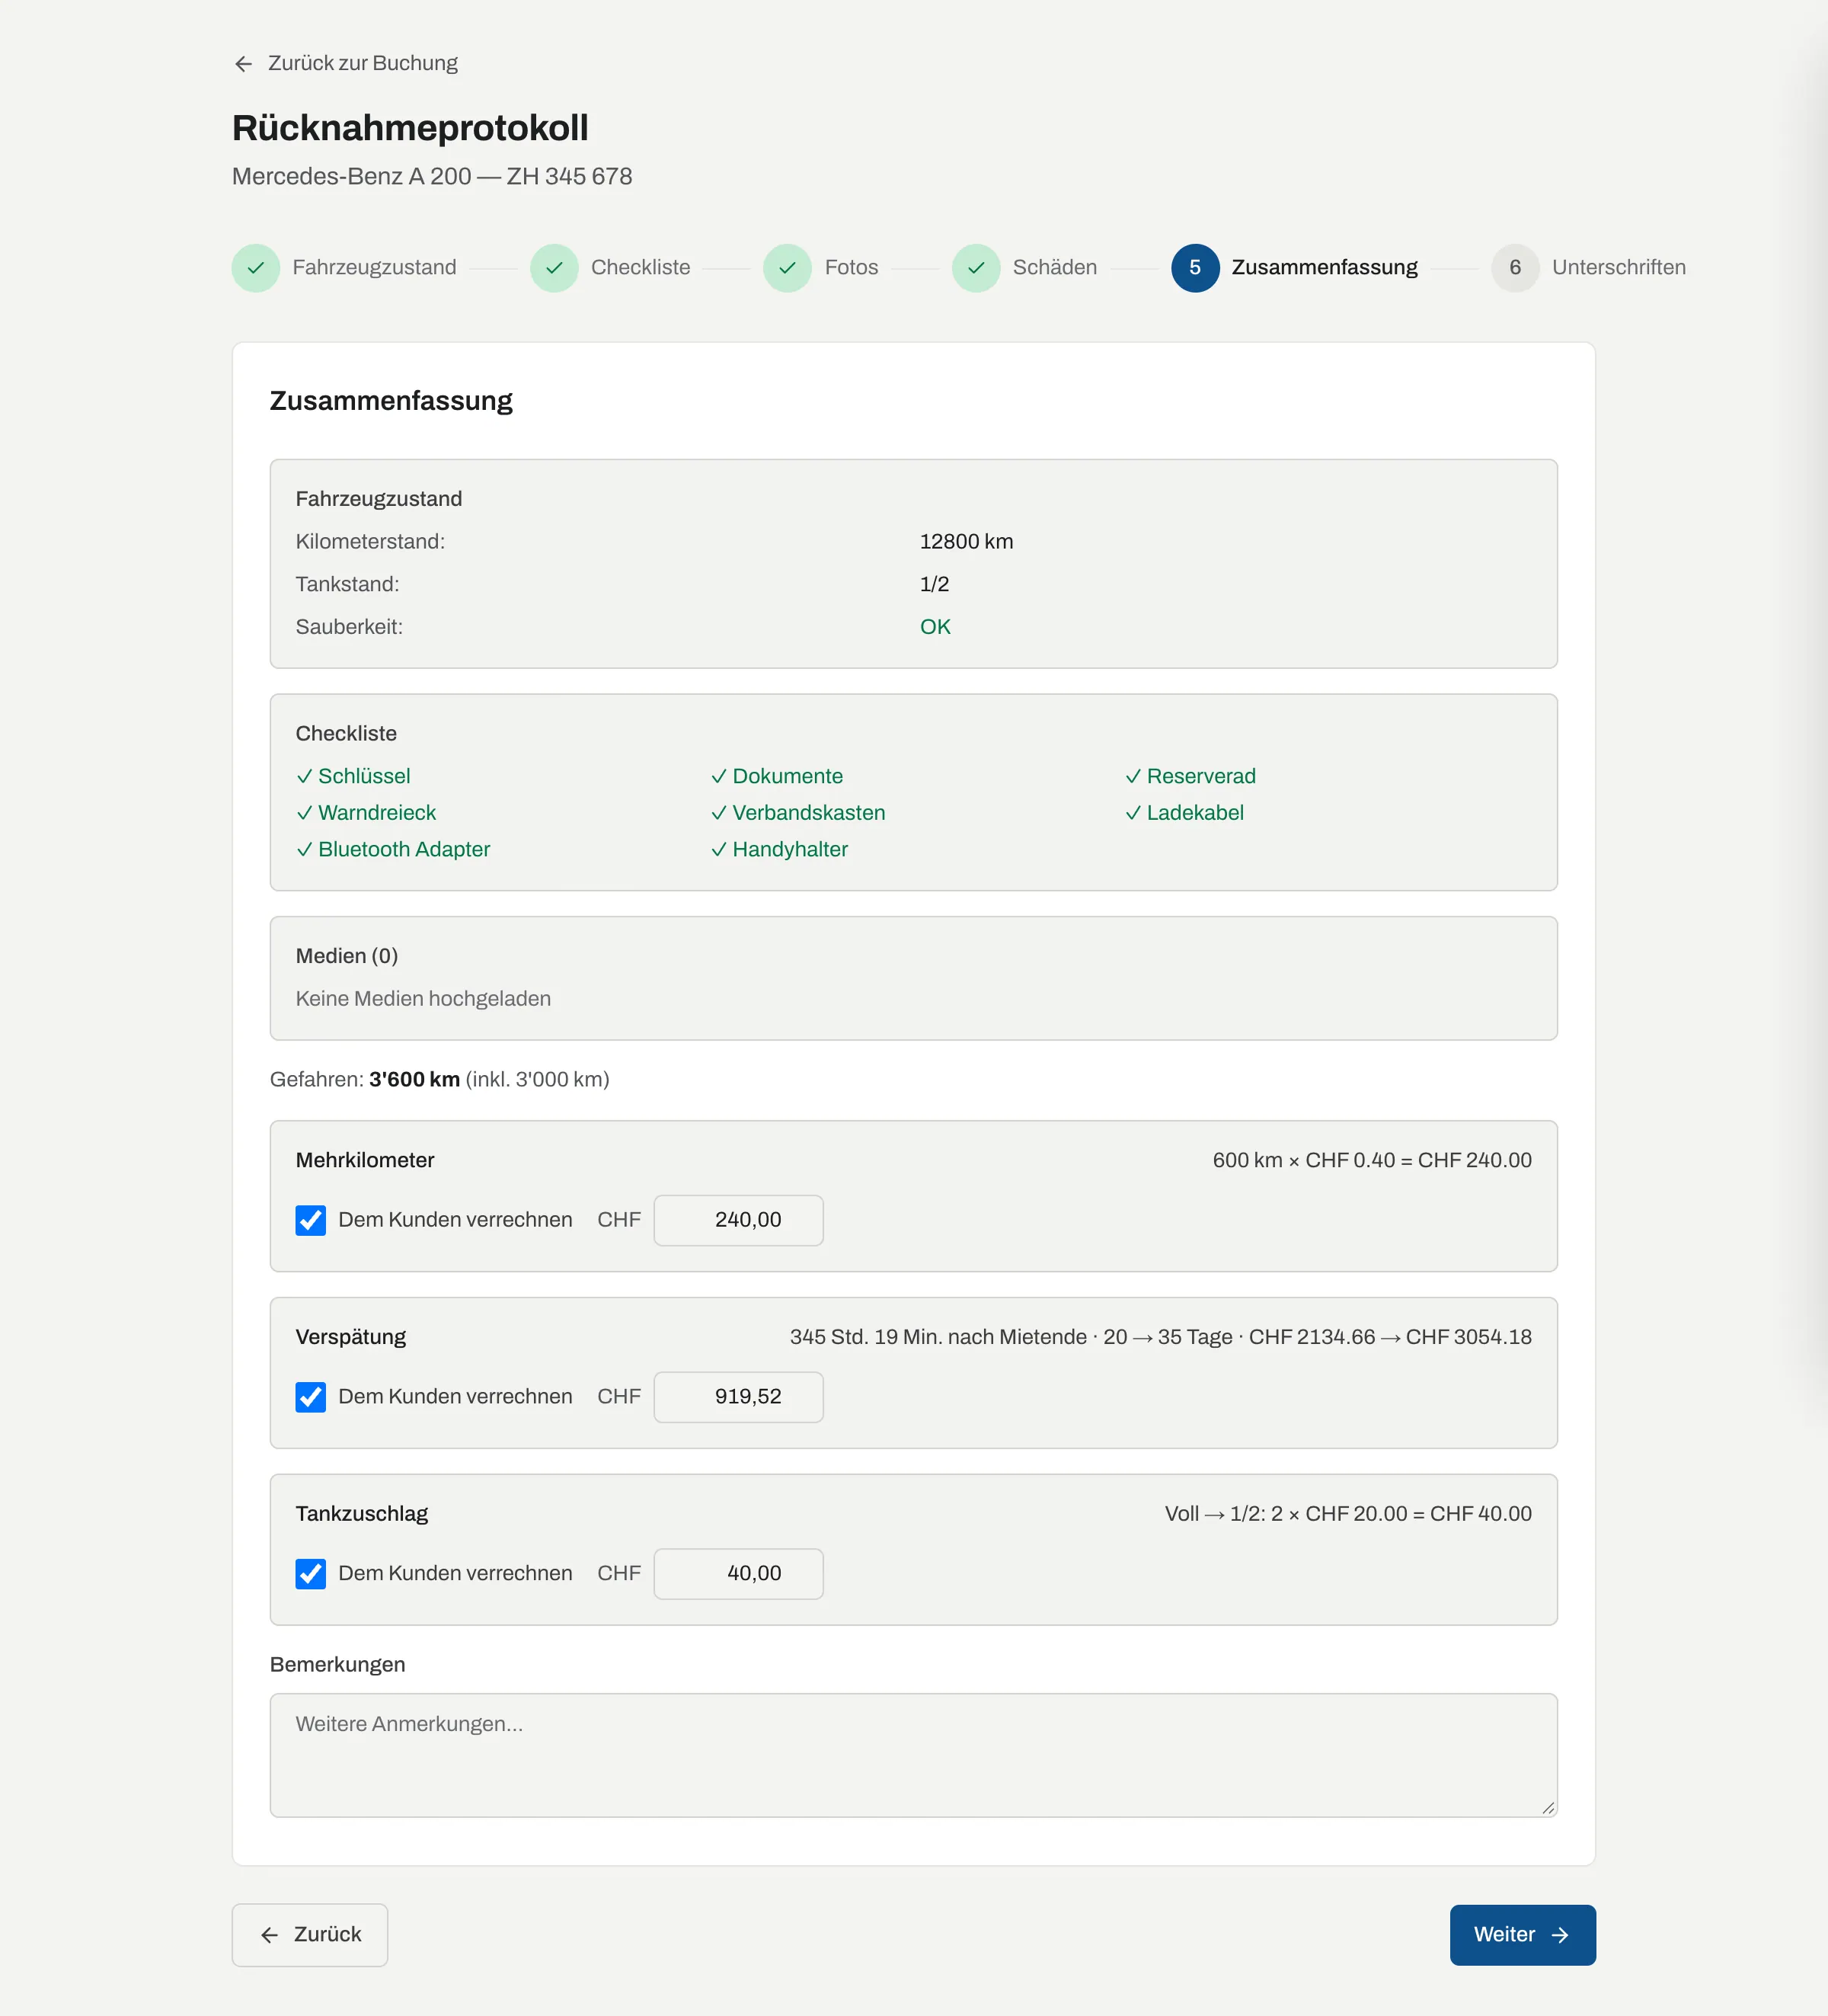
Task: Click the green checkmark circle for Fotos step
Action: pyautogui.click(x=788, y=268)
